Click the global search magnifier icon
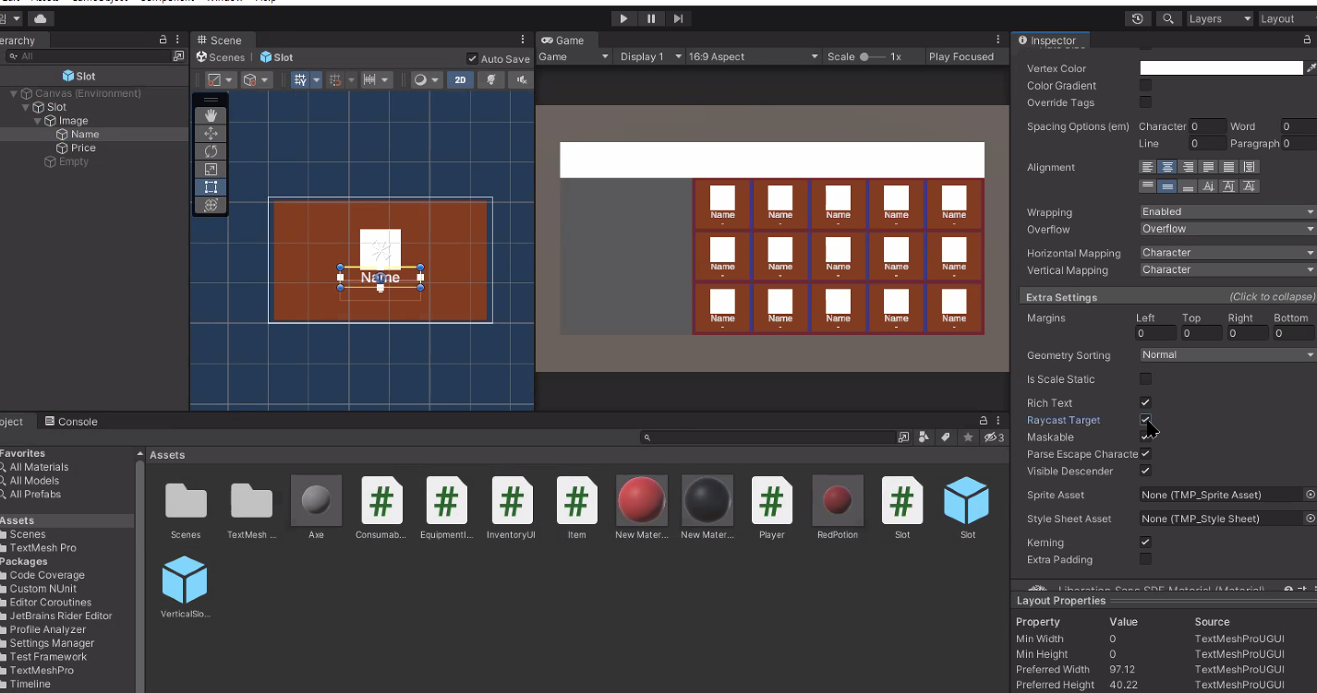 [1168, 18]
